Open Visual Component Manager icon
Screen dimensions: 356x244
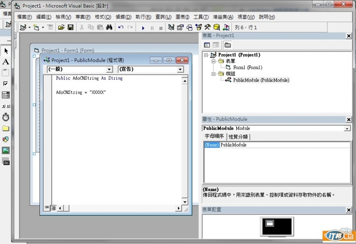click(226, 28)
